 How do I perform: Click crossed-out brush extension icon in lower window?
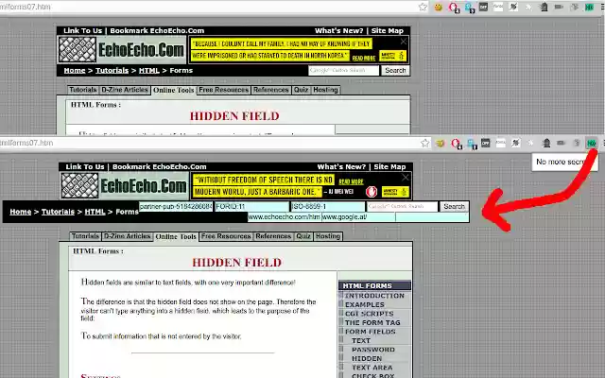(515, 143)
